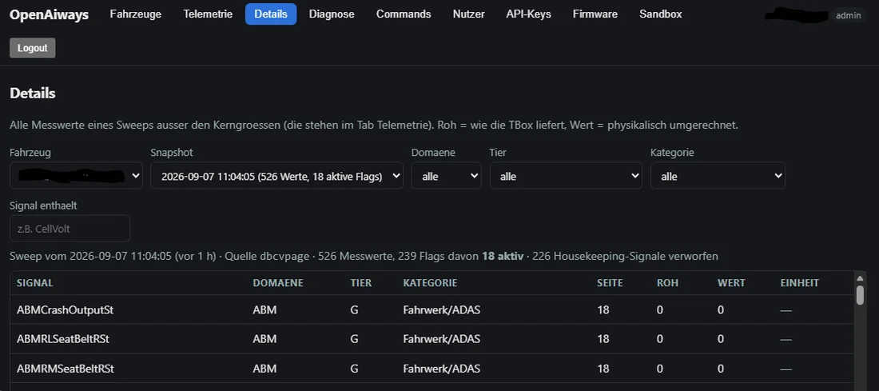879x391 pixels.
Task: Focus the 'Signal enthaelt' search field
Action: point(70,229)
